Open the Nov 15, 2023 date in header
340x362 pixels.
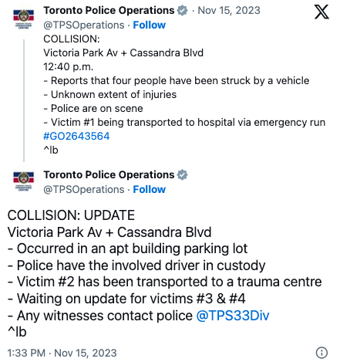point(229,11)
